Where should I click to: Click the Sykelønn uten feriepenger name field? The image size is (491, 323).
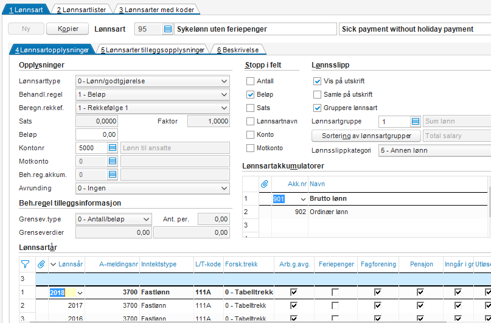click(x=255, y=29)
